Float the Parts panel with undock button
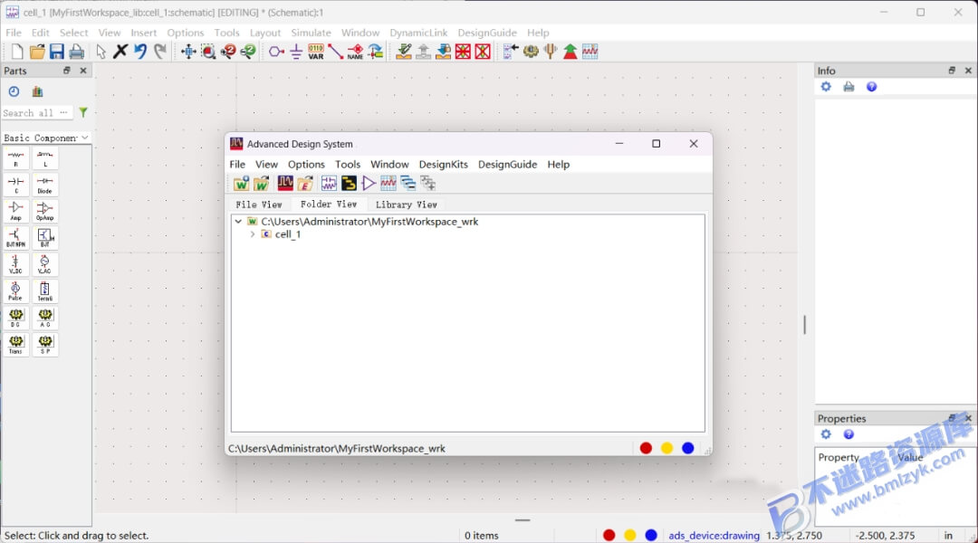Image resolution: width=978 pixels, height=543 pixels. pyautogui.click(x=67, y=71)
